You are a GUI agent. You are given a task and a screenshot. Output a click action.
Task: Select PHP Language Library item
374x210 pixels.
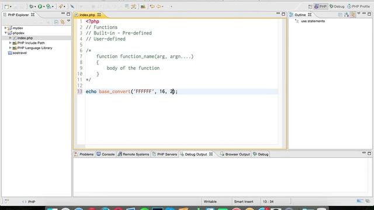(x=34, y=48)
